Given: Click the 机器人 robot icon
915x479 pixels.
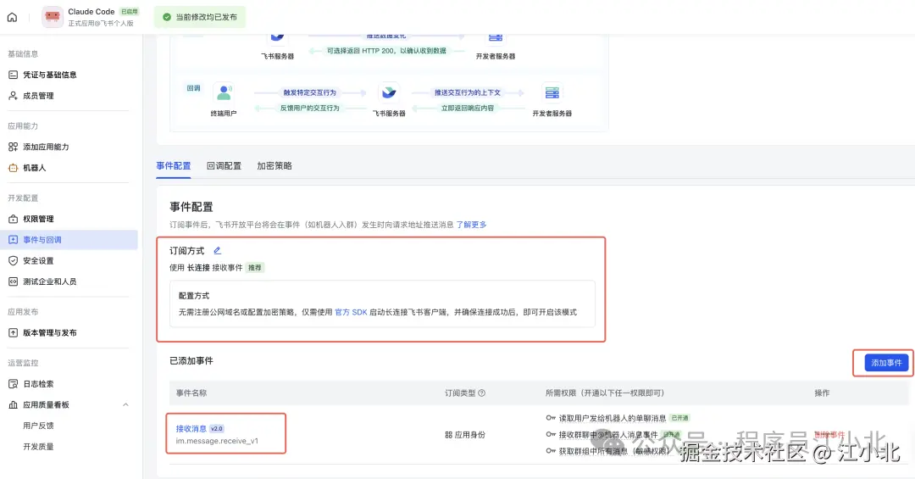Looking at the screenshot, I should pyautogui.click(x=13, y=168).
